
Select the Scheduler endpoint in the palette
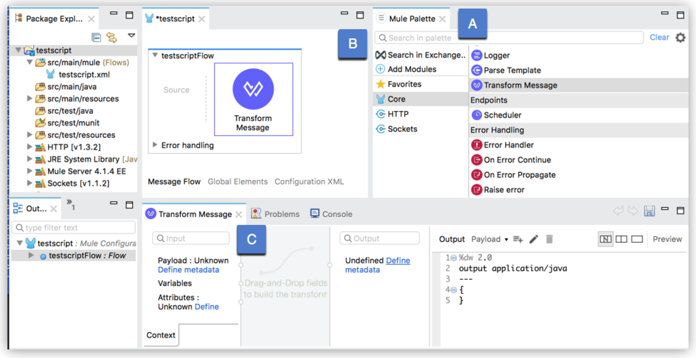[501, 115]
